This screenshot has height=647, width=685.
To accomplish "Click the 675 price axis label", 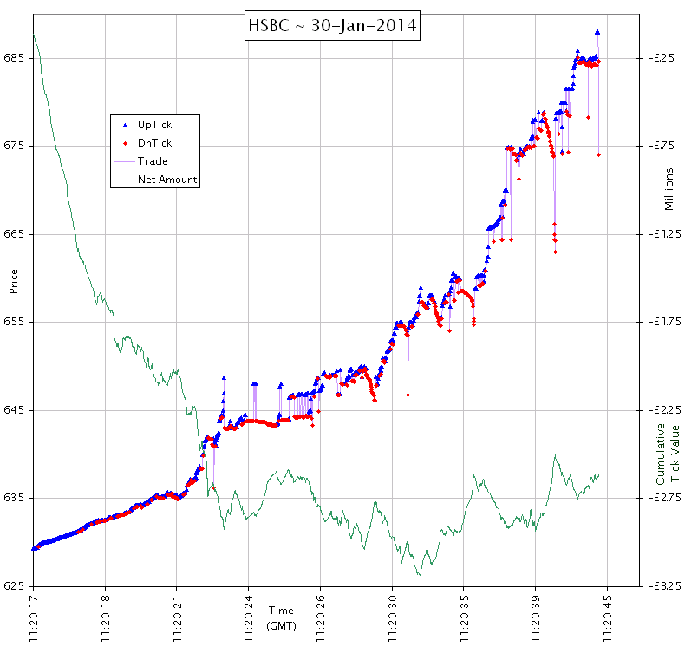I will (x=12, y=146).
